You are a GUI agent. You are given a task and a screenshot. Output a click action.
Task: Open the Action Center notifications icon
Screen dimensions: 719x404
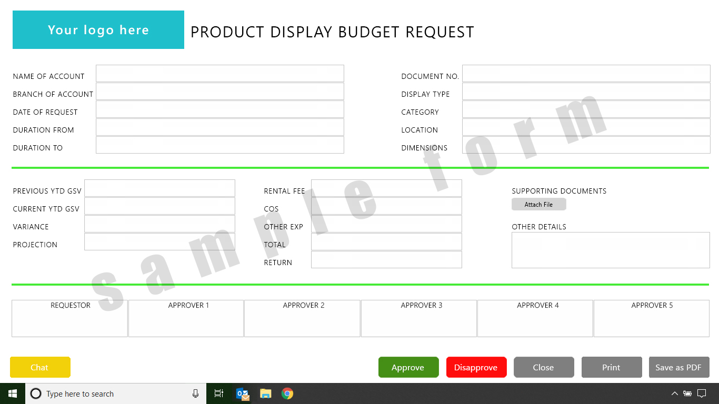pyautogui.click(x=702, y=393)
